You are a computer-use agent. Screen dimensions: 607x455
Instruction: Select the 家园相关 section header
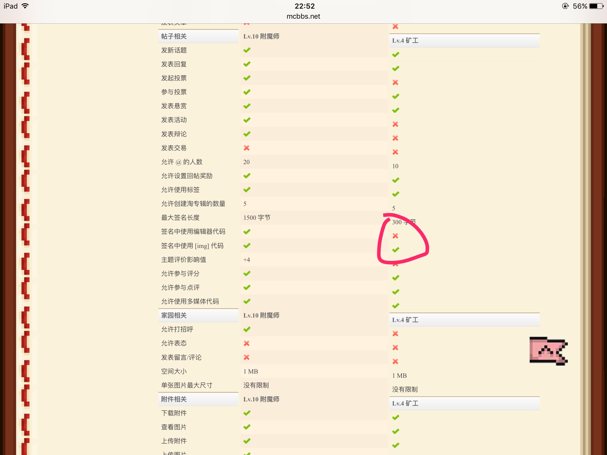(174, 315)
